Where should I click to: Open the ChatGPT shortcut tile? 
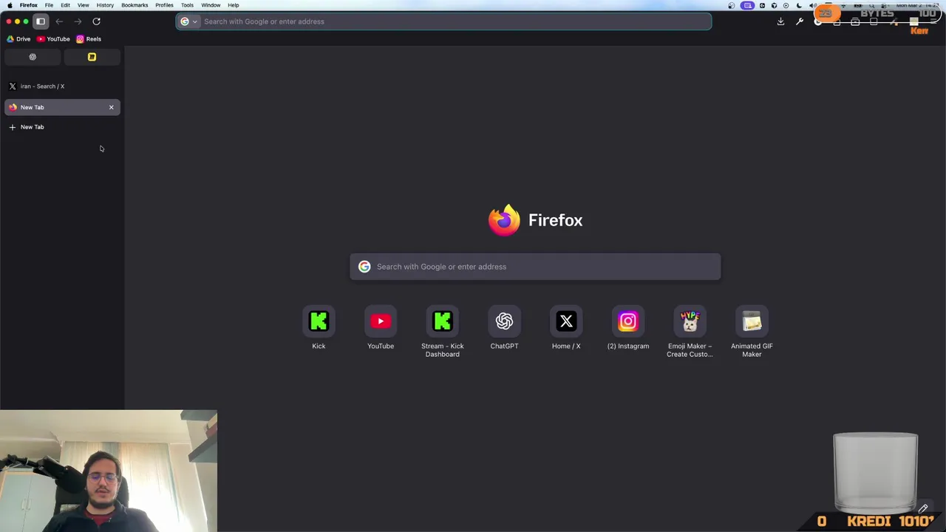(x=504, y=329)
